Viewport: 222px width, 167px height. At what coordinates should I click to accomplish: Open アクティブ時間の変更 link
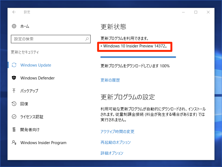pyautogui.click(x=117, y=131)
